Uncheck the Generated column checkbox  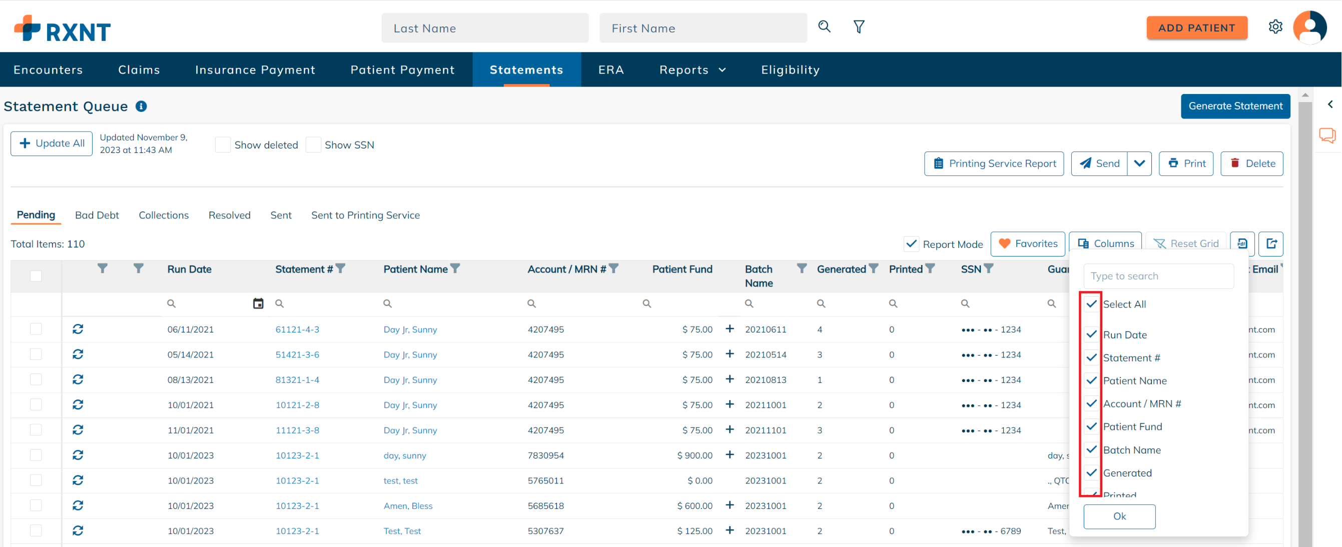pos(1091,472)
